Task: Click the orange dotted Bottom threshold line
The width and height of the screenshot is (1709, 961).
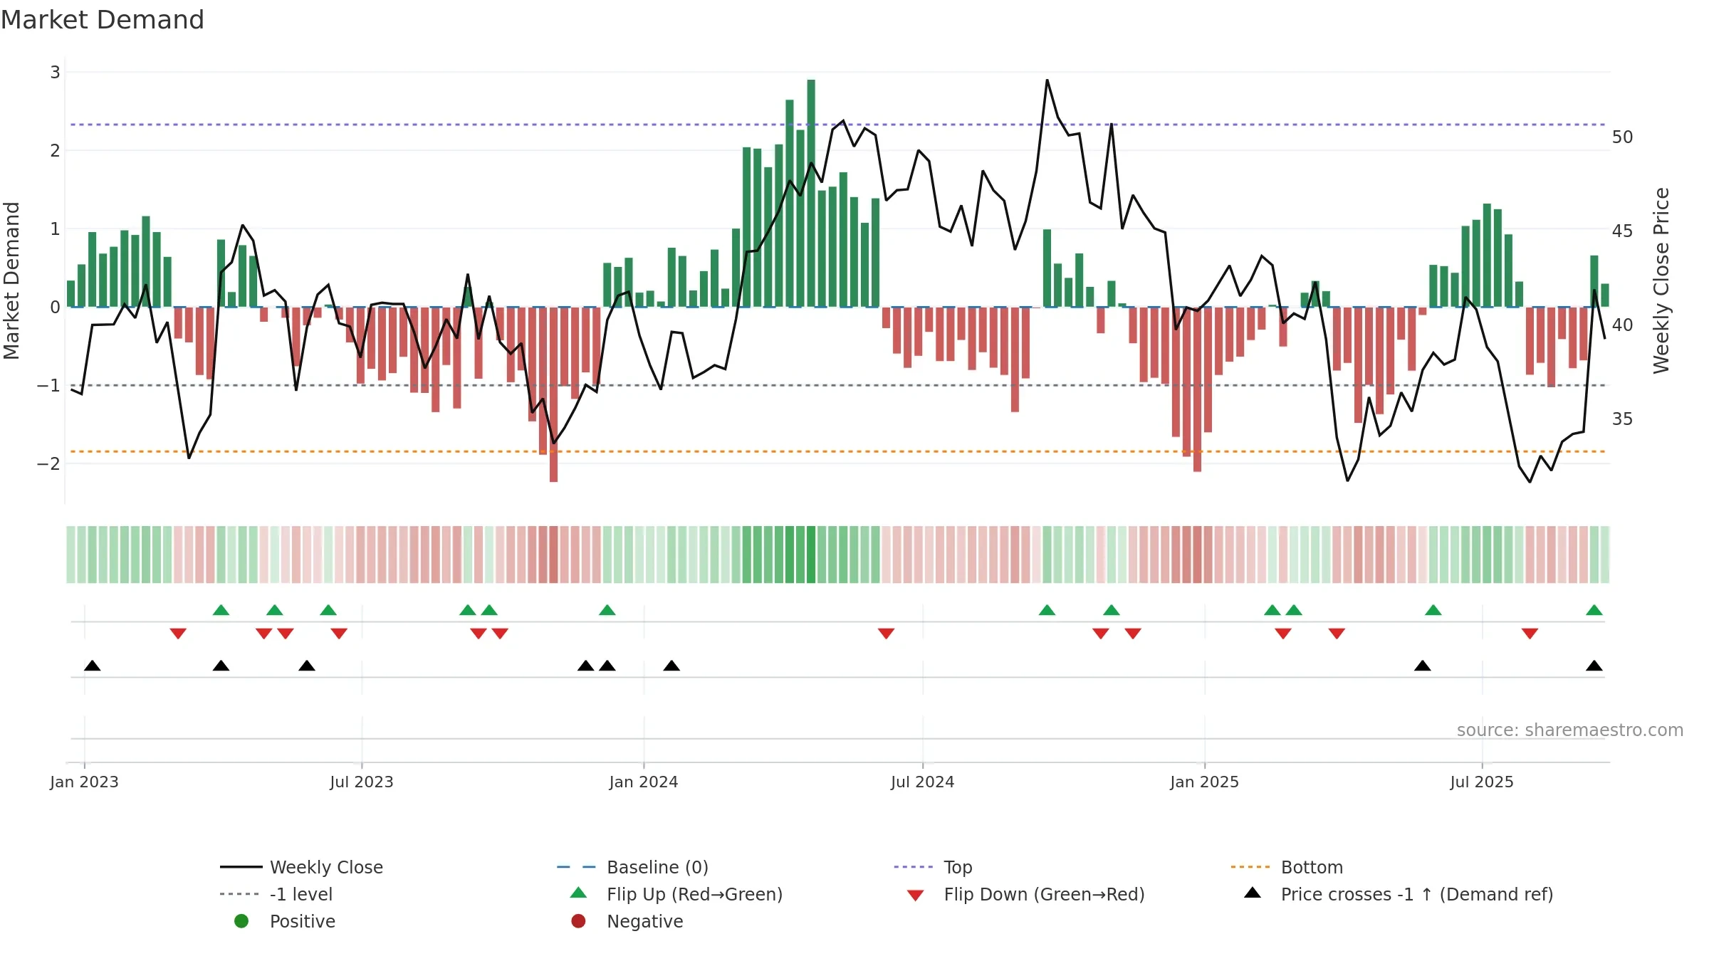Action: pos(837,451)
